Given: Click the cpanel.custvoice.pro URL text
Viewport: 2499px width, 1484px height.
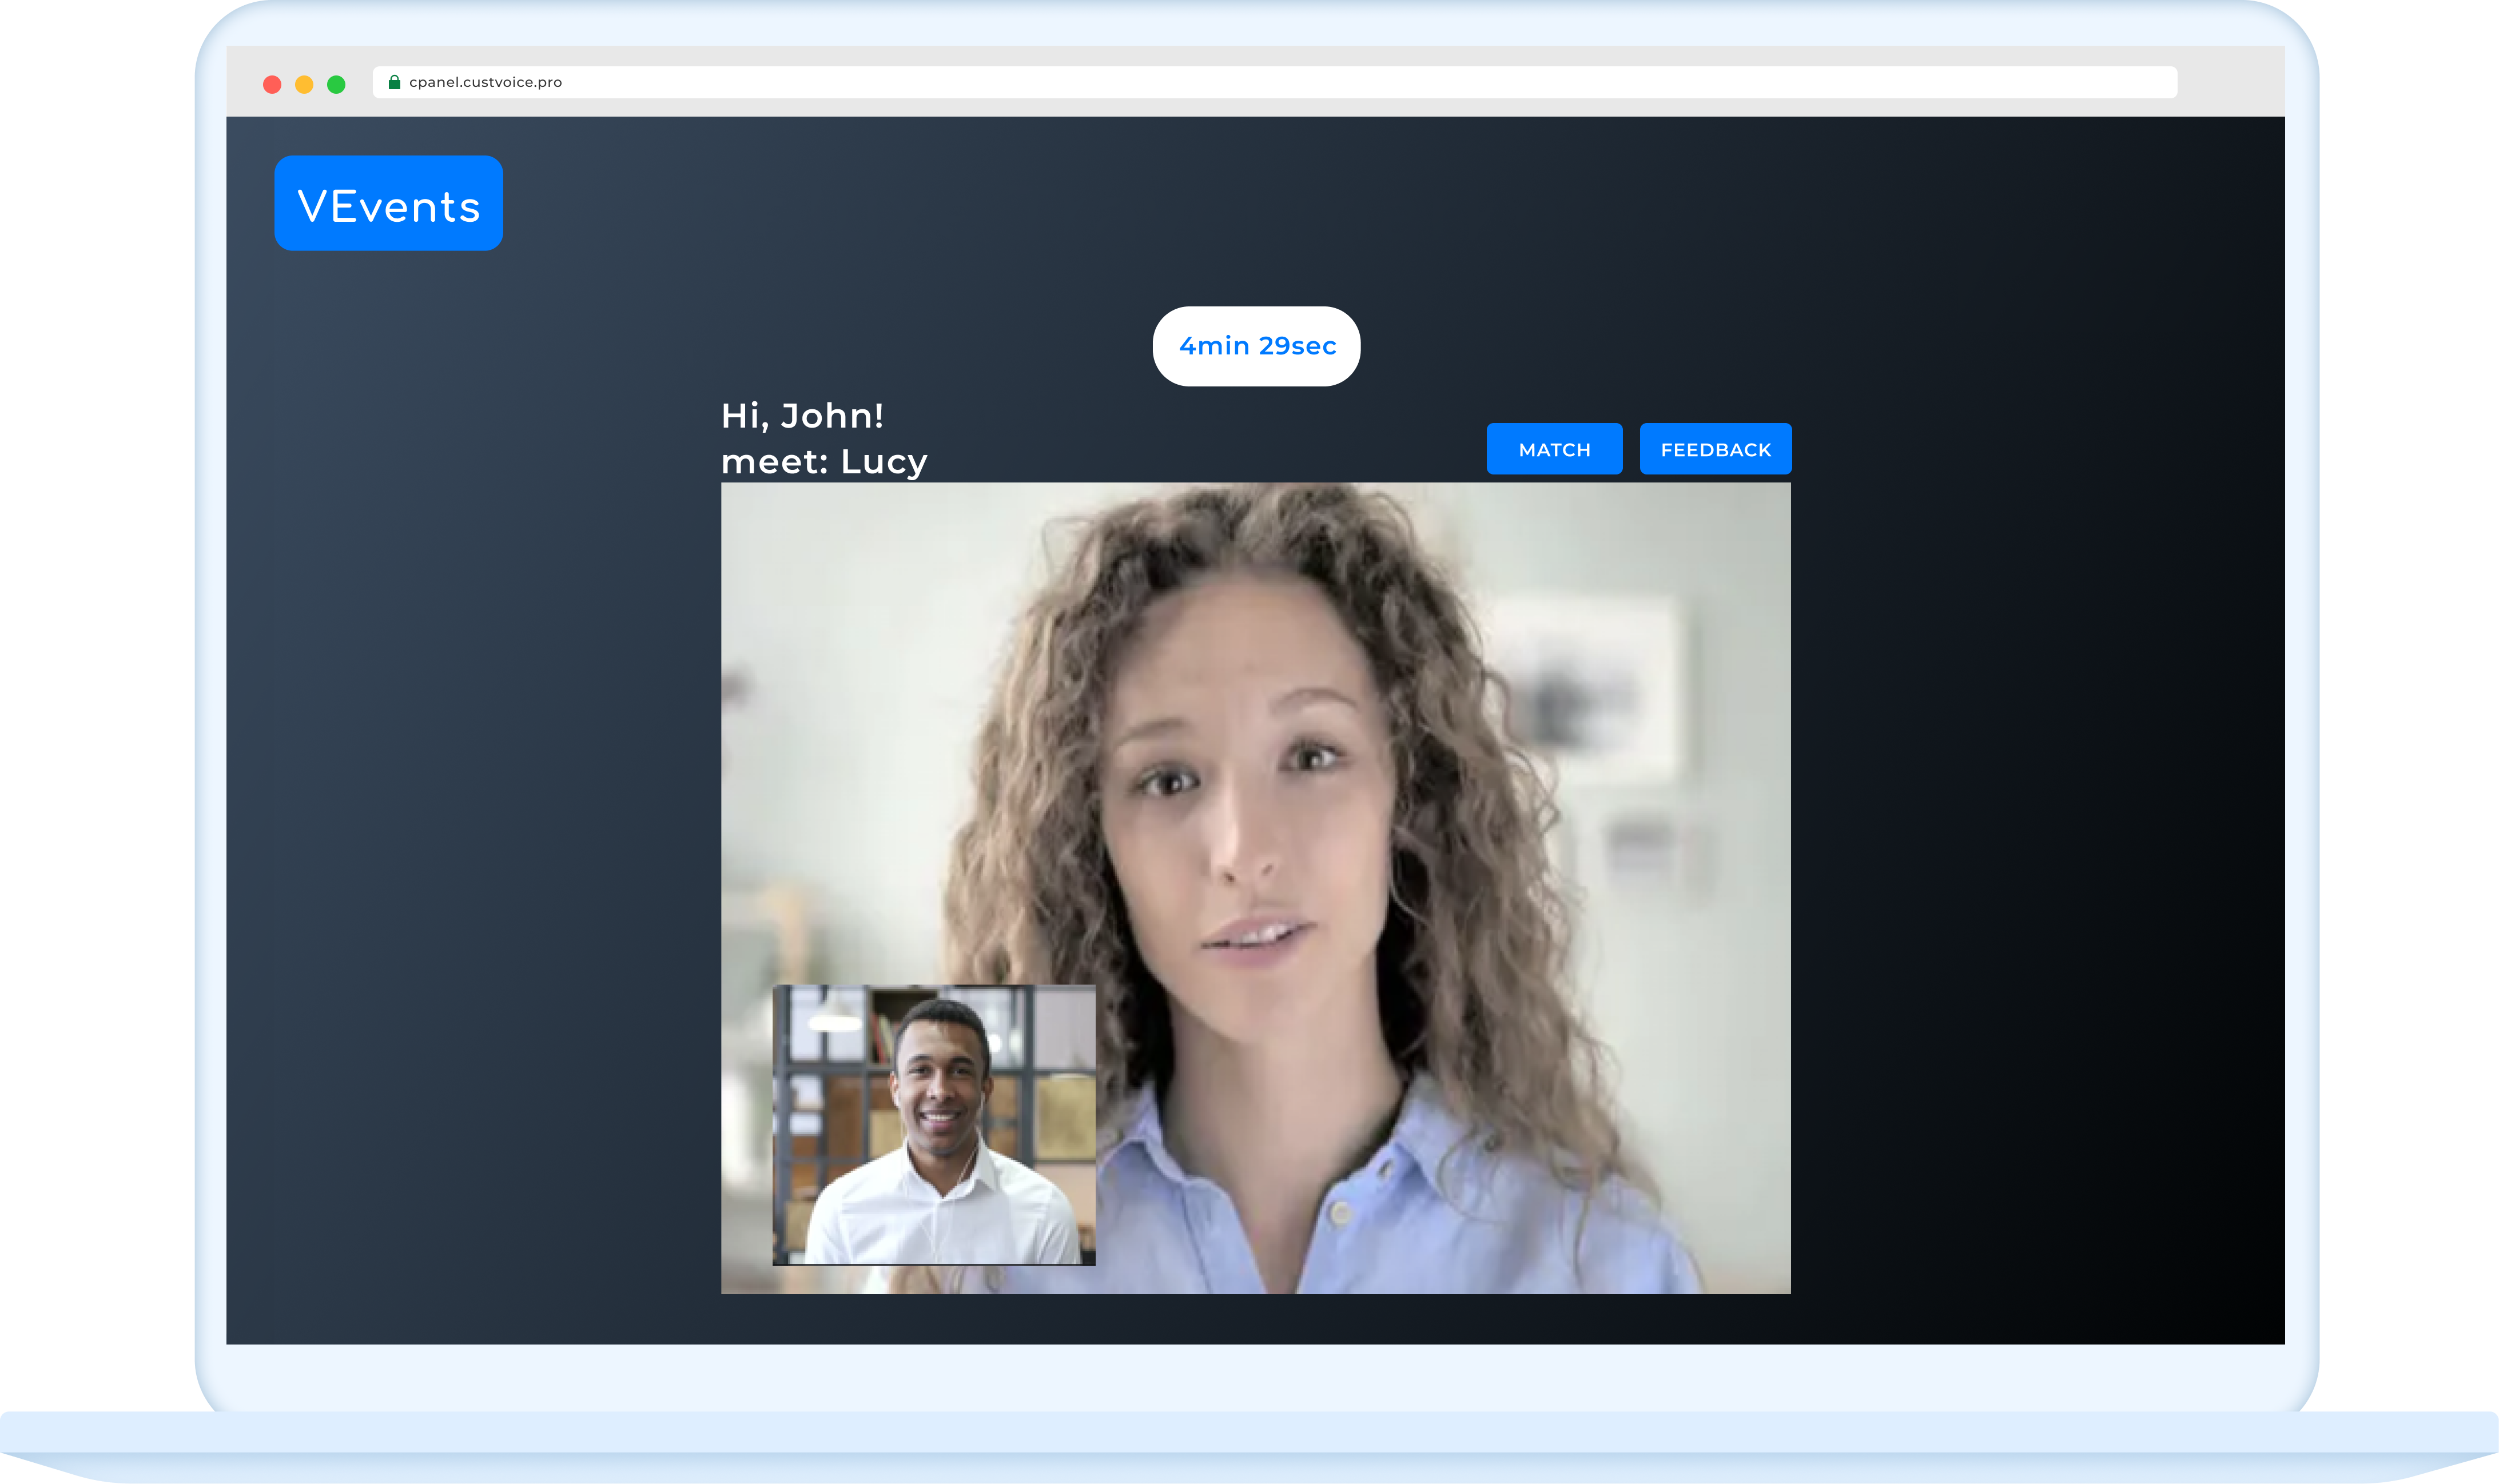Looking at the screenshot, I should pos(485,82).
